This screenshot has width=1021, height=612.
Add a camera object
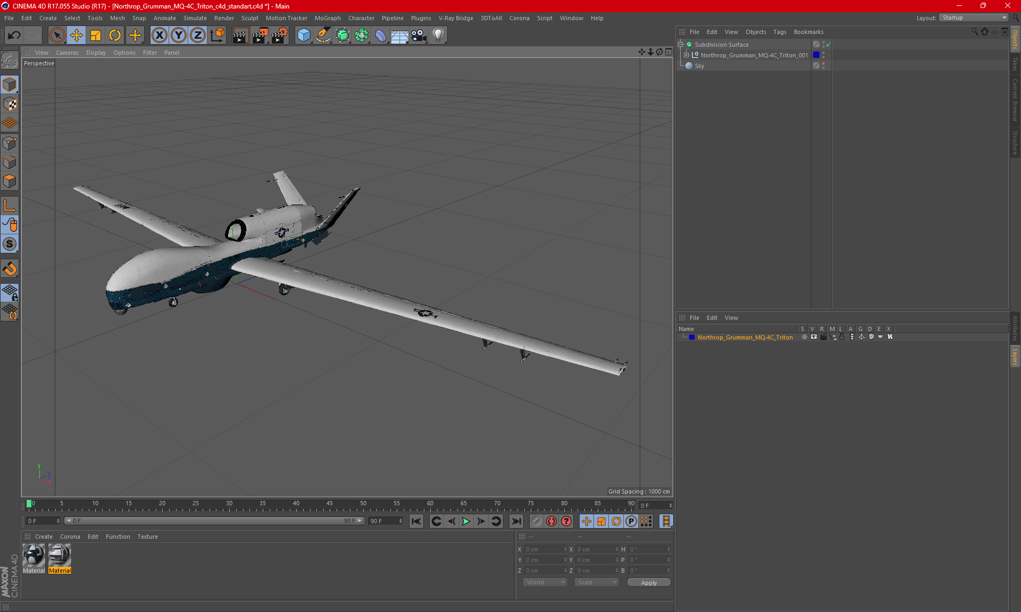(x=419, y=36)
